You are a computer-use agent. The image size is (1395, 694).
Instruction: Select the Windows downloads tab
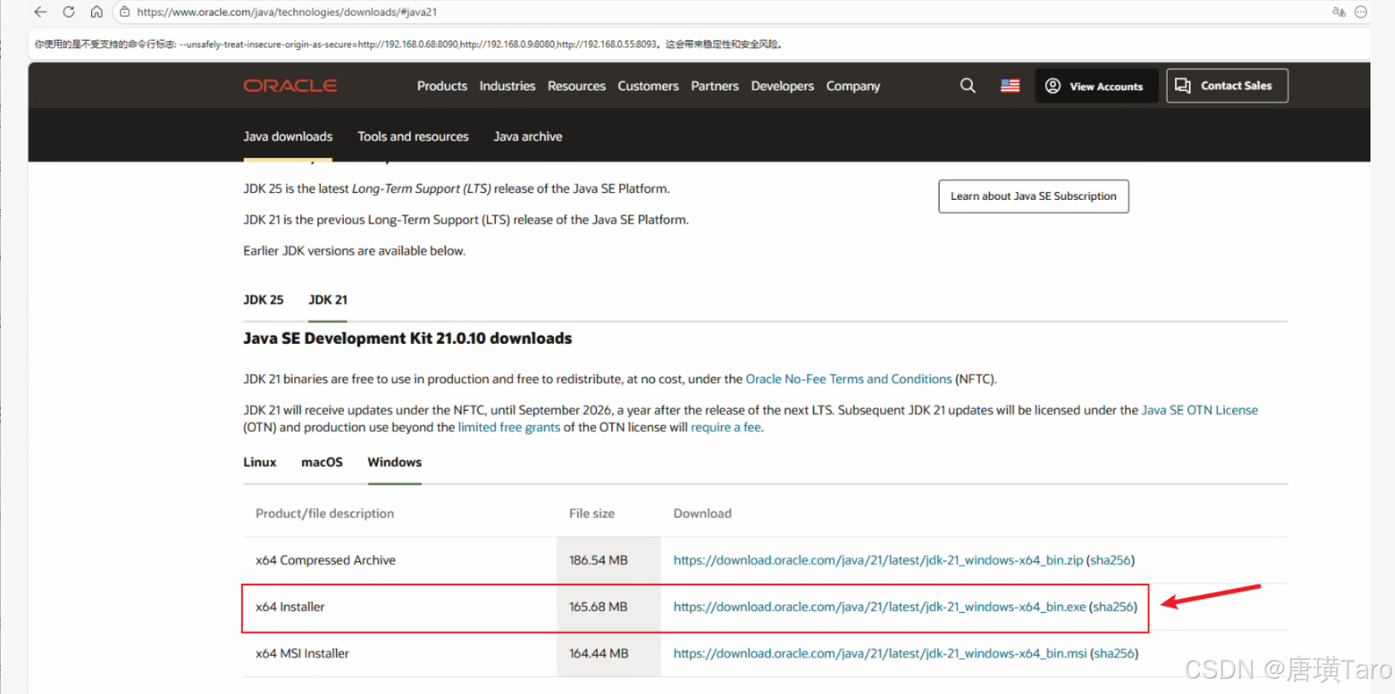coord(395,462)
